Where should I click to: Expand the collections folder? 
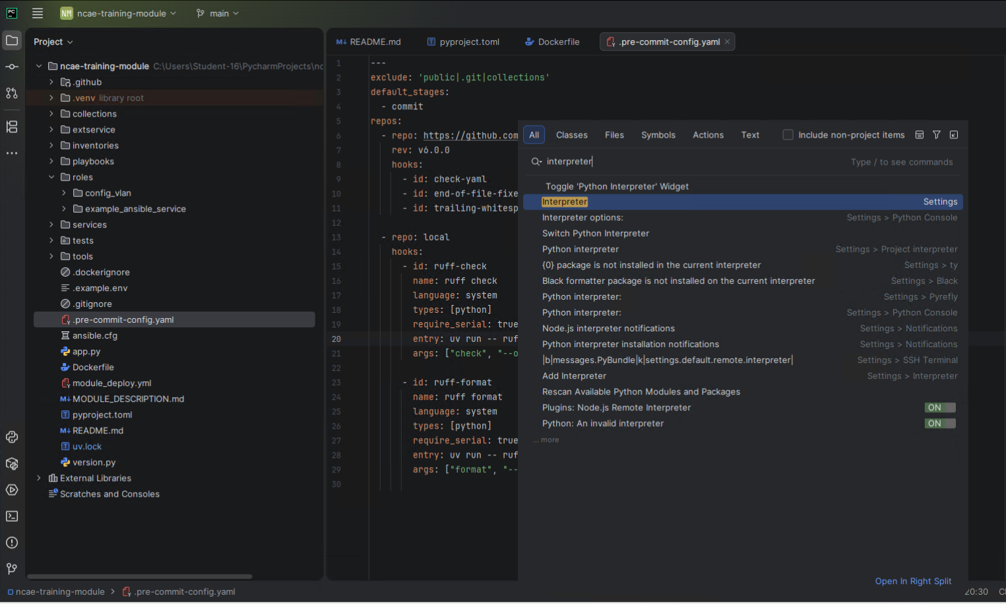point(51,114)
